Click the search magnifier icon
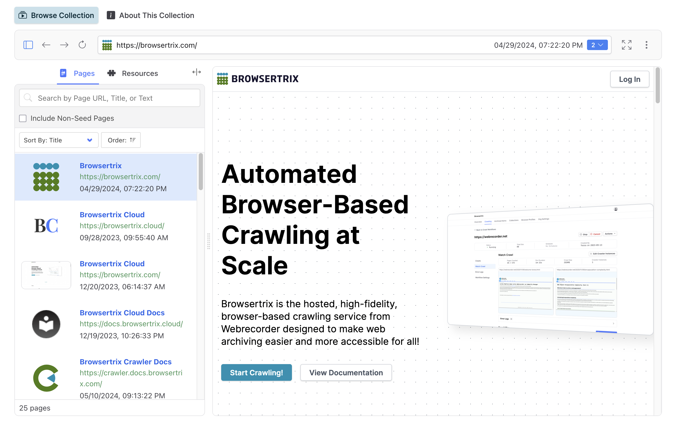This screenshot has height=422, width=675. click(x=28, y=98)
